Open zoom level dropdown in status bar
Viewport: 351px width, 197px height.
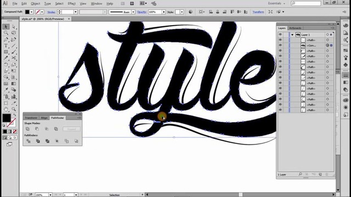tap(50, 195)
